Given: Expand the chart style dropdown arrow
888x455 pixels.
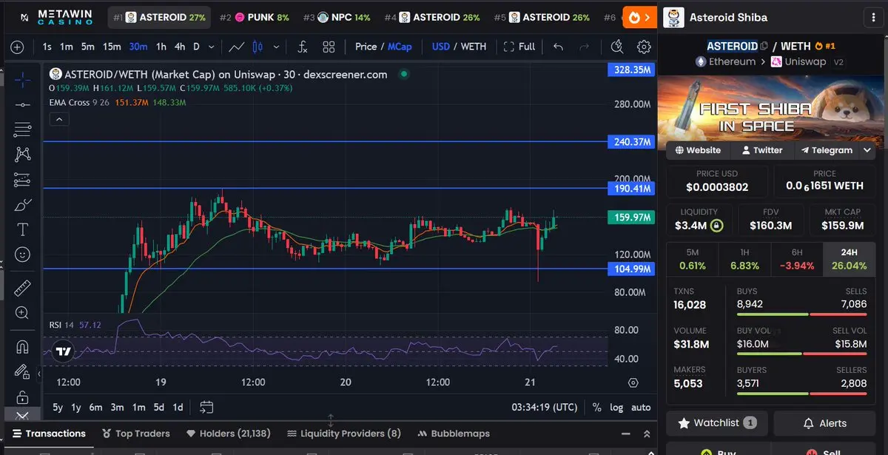Looking at the screenshot, I should tap(277, 47).
